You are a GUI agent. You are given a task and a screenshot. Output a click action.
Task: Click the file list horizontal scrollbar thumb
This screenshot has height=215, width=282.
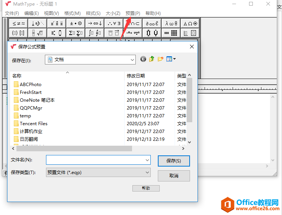(x=74, y=149)
